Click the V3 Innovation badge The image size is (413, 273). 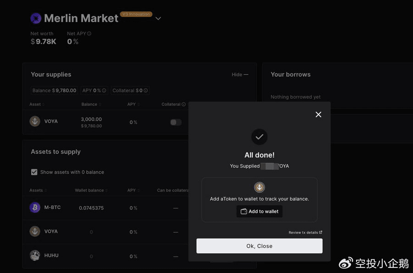[x=136, y=14]
